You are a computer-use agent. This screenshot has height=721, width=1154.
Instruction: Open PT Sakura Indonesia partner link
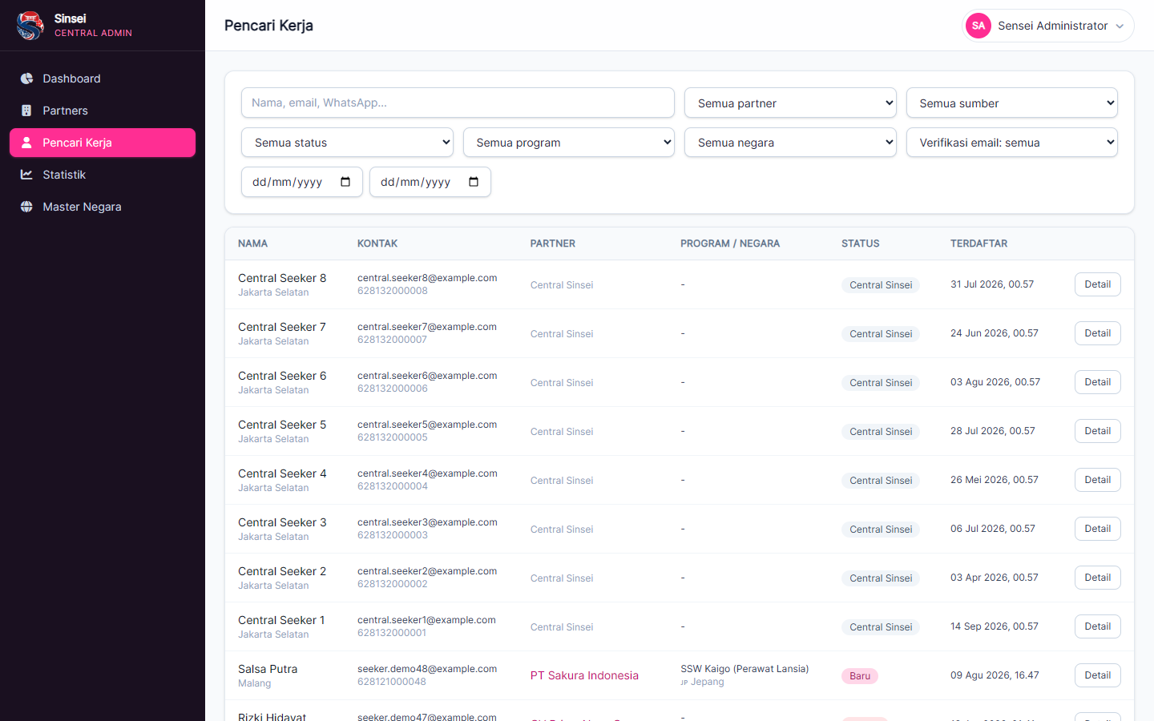584,675
